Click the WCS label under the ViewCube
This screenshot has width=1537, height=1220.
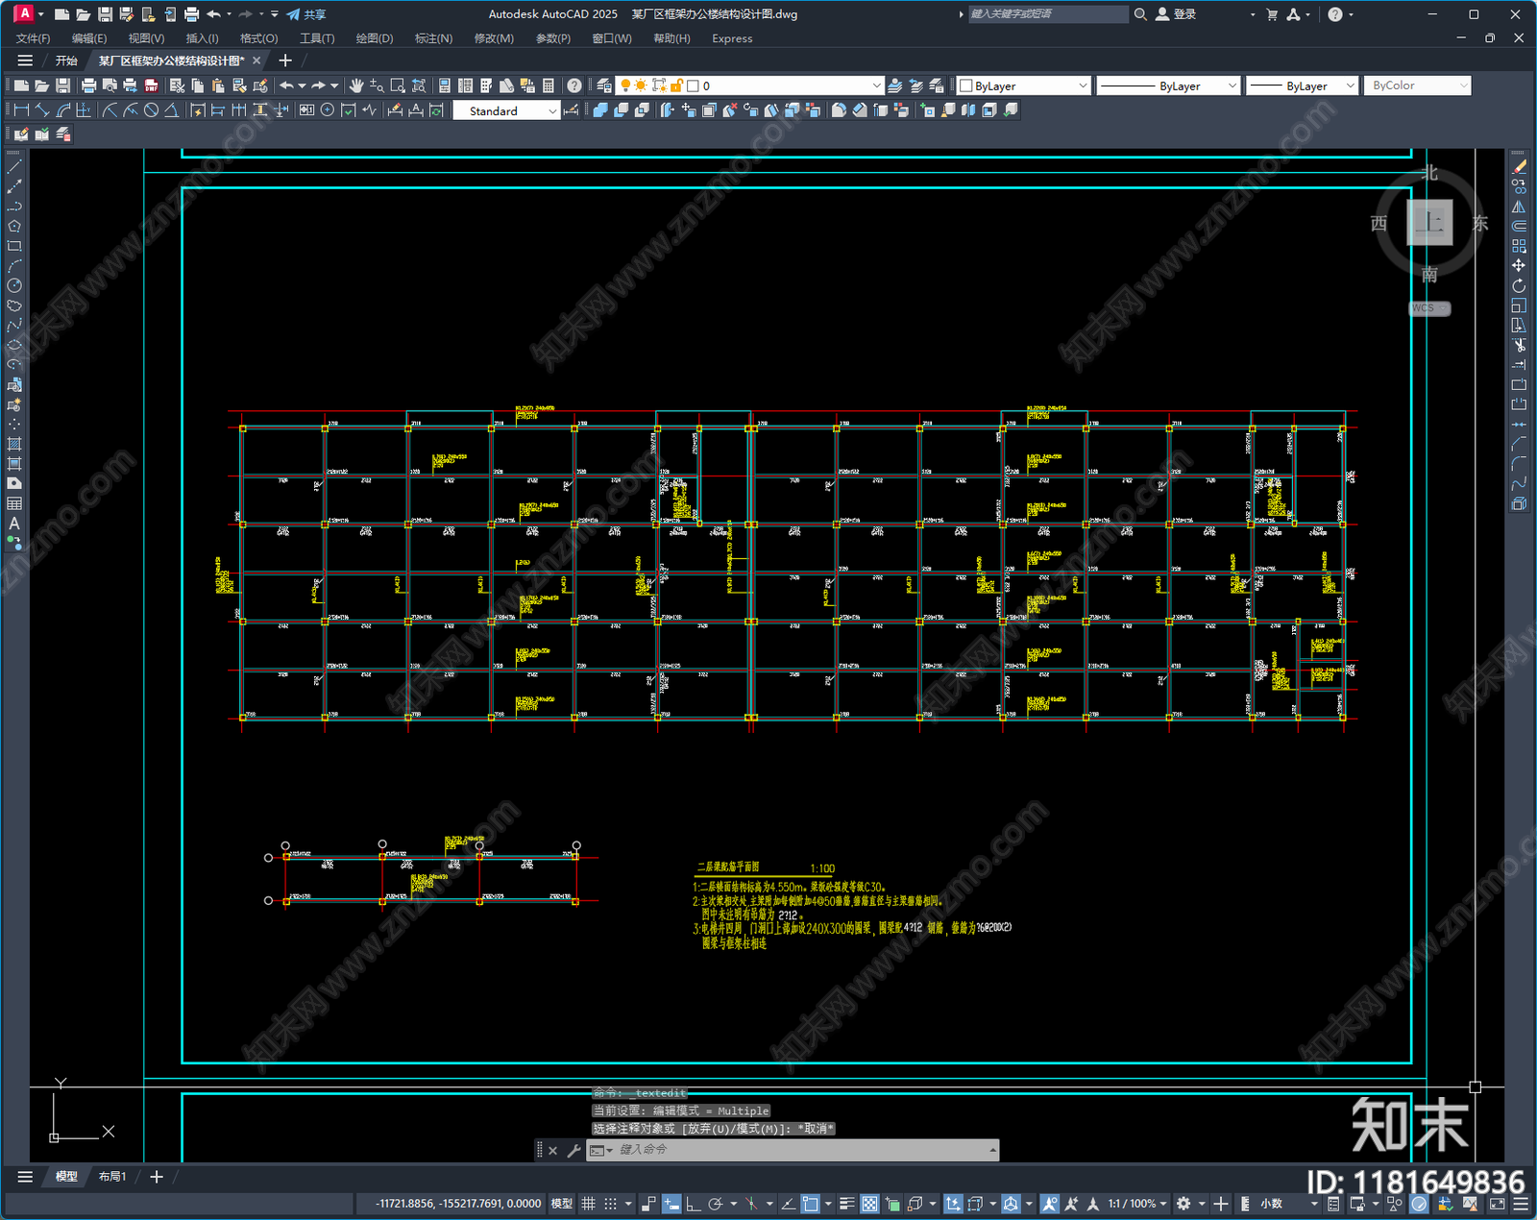[x=1429, y=308]
